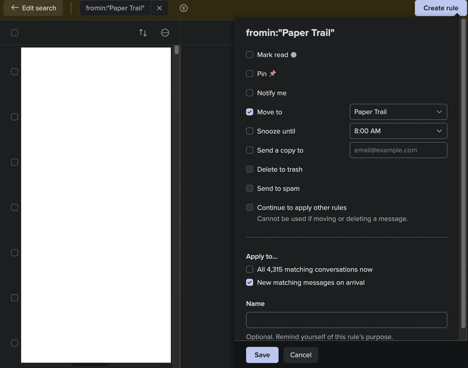Image resolution: width=468 pixels, height=368 pixels.
Task: Click the rule Name input field
Action: coord(346,320)
